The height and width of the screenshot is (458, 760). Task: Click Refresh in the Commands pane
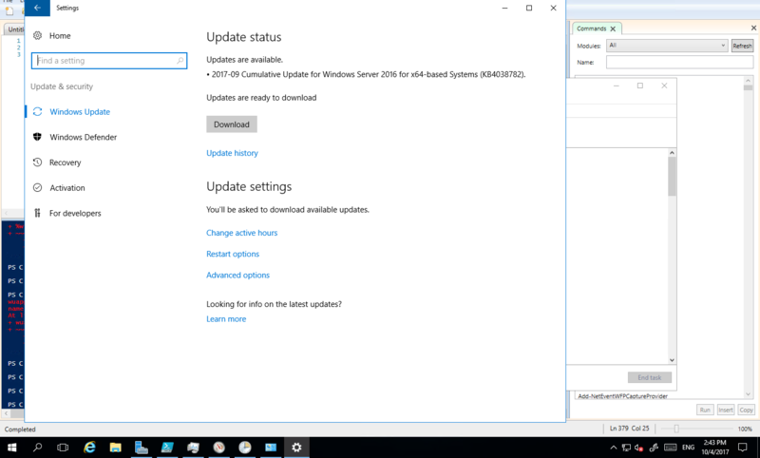pyautogui.click(x=742, y=46)
